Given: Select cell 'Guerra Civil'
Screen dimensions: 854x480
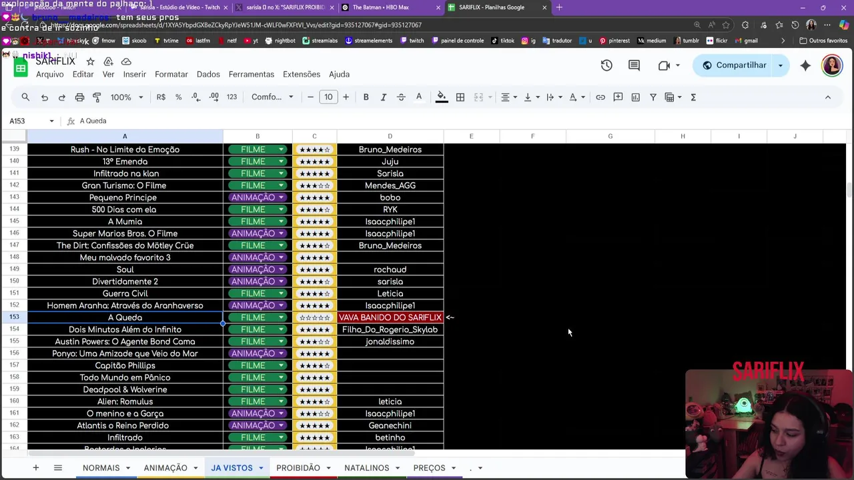Looking at the screenshot, I should click(x=125, y=293).
